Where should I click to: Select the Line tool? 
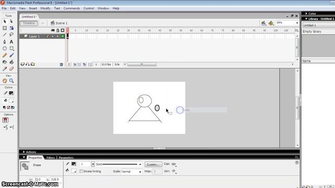tap(5, 34)
